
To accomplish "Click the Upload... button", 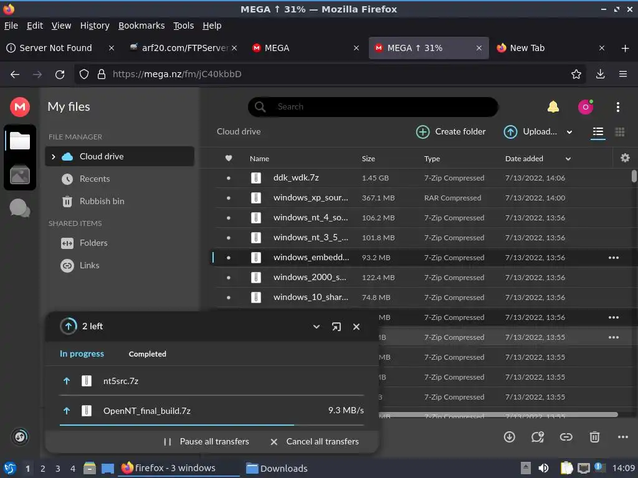I will click(531, 132).
